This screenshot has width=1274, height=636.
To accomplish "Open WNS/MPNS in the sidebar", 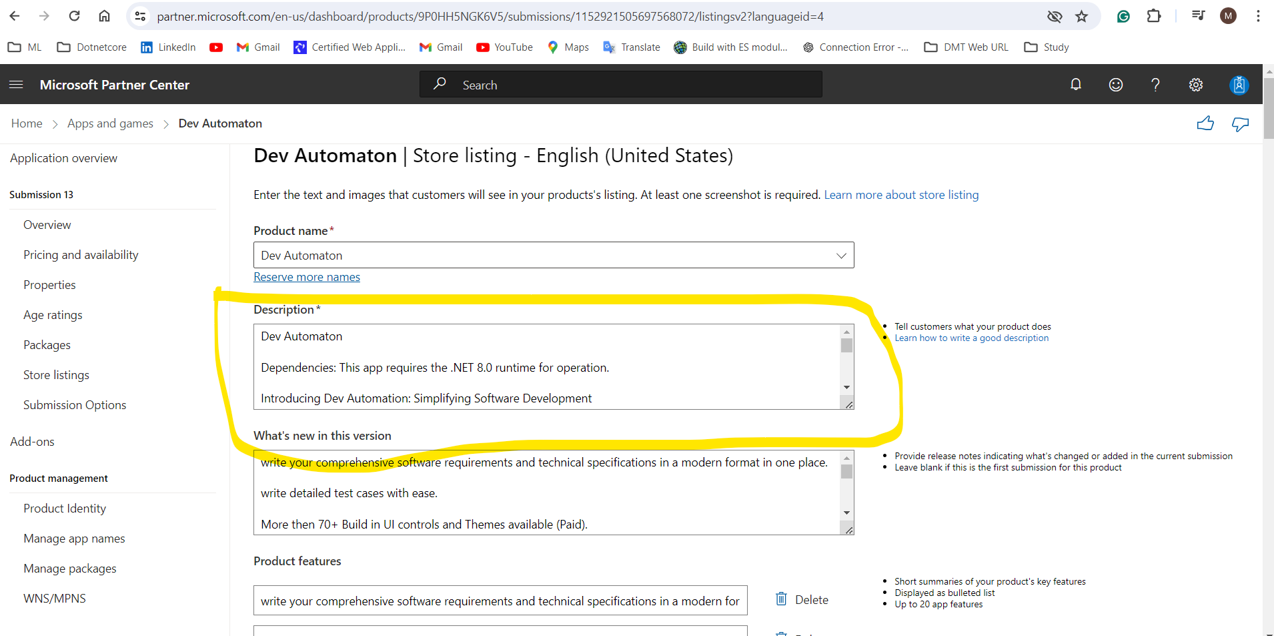I will (x=55, y=599).
